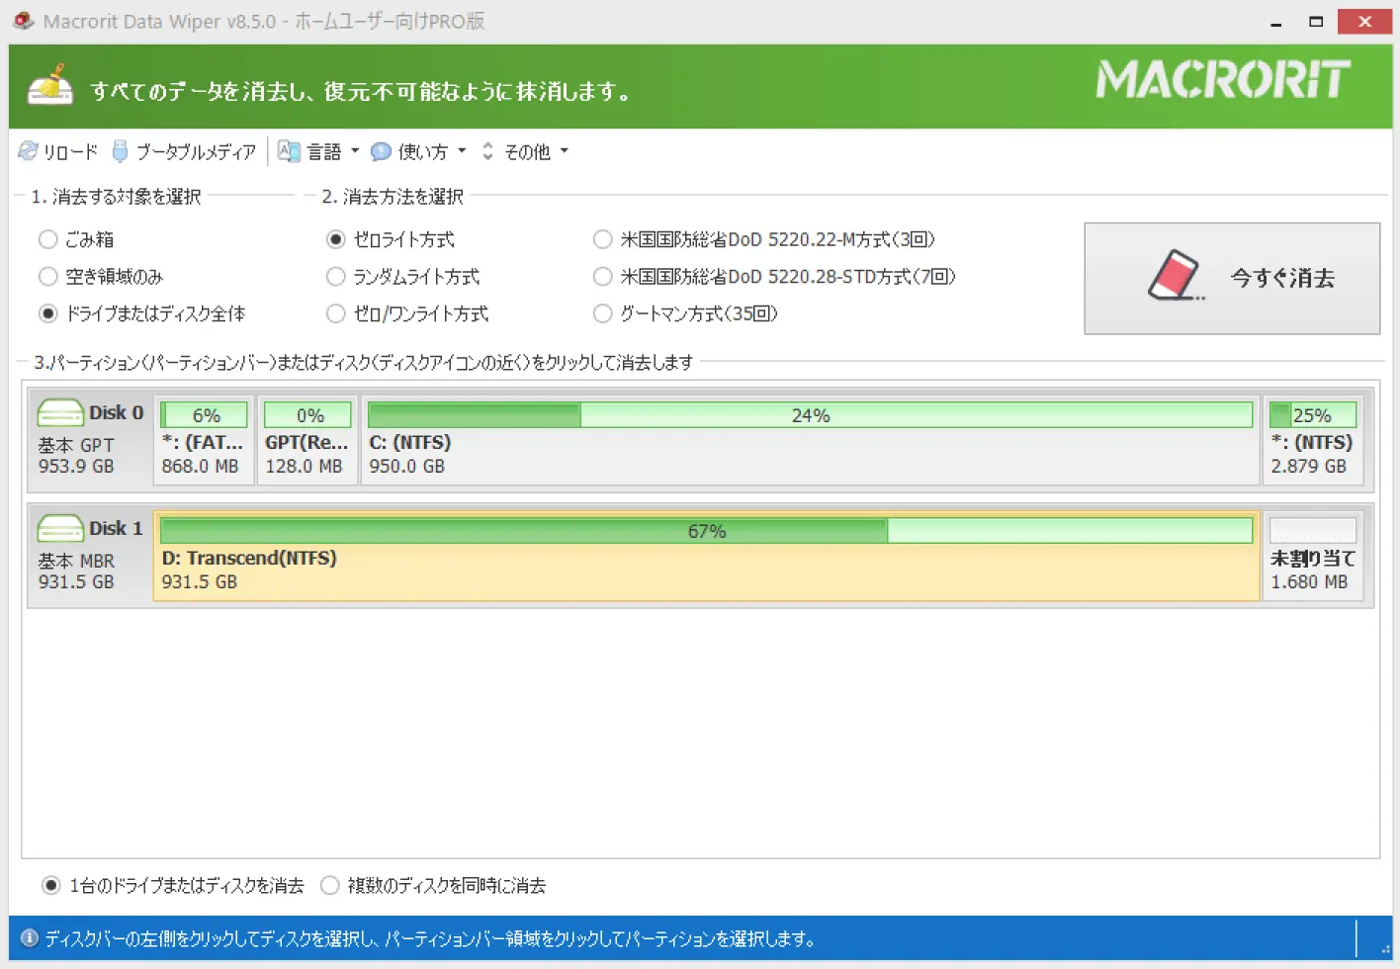
Task: Click the 6% usage bar on FAT partition
Action: 204,415
